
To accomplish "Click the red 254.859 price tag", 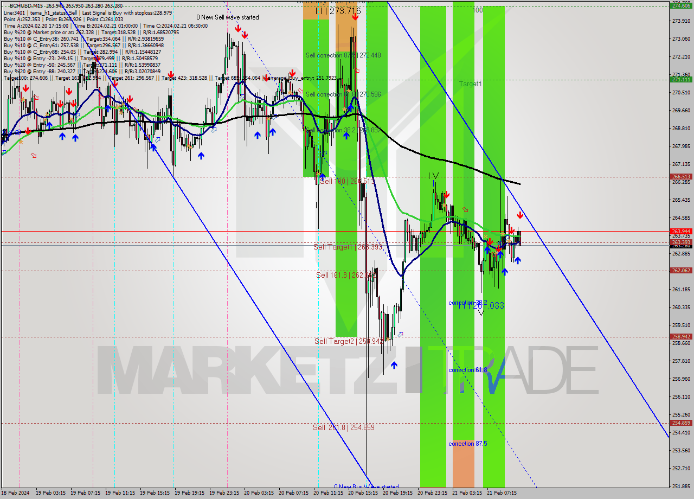I will click(x=681, y=423).
